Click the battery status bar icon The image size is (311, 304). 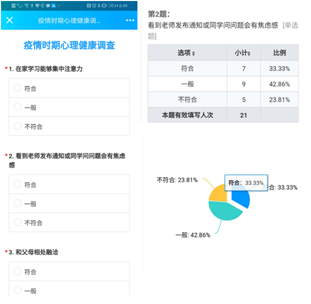113,5
